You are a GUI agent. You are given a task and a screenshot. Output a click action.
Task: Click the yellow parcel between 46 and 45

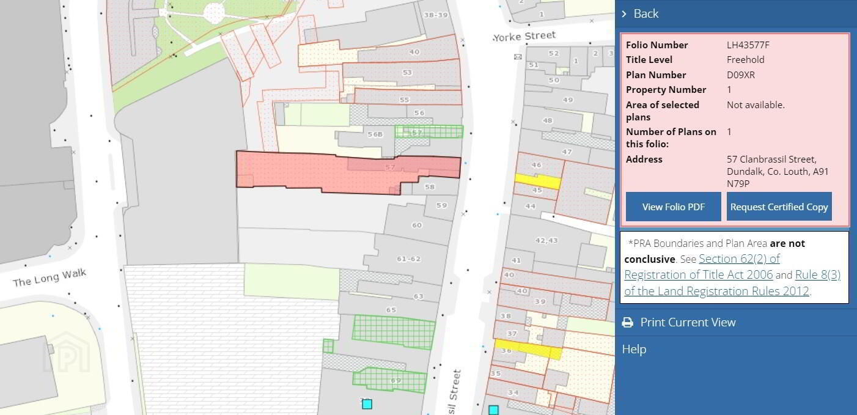tap(537, 181)
